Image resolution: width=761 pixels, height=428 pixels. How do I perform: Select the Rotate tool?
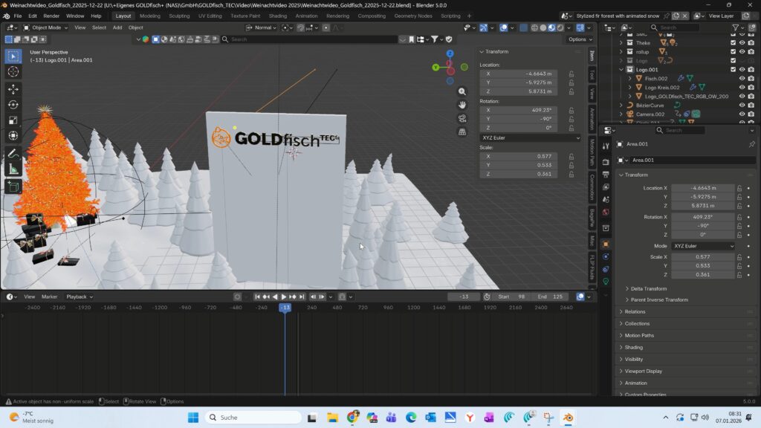click(13, 104)
